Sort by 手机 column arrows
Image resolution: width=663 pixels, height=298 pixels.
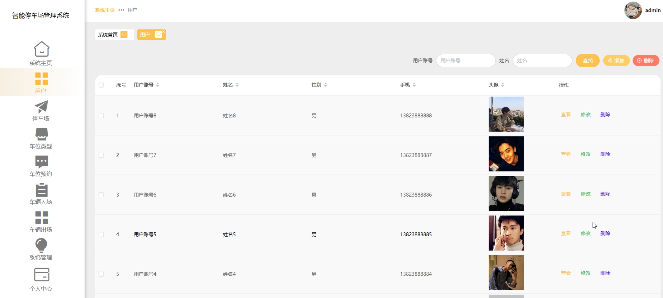click(414, 85)
